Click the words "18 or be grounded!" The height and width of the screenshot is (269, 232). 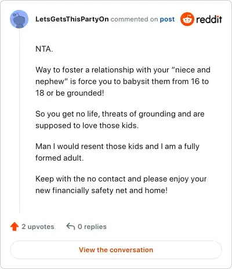[x=70, y=93]
